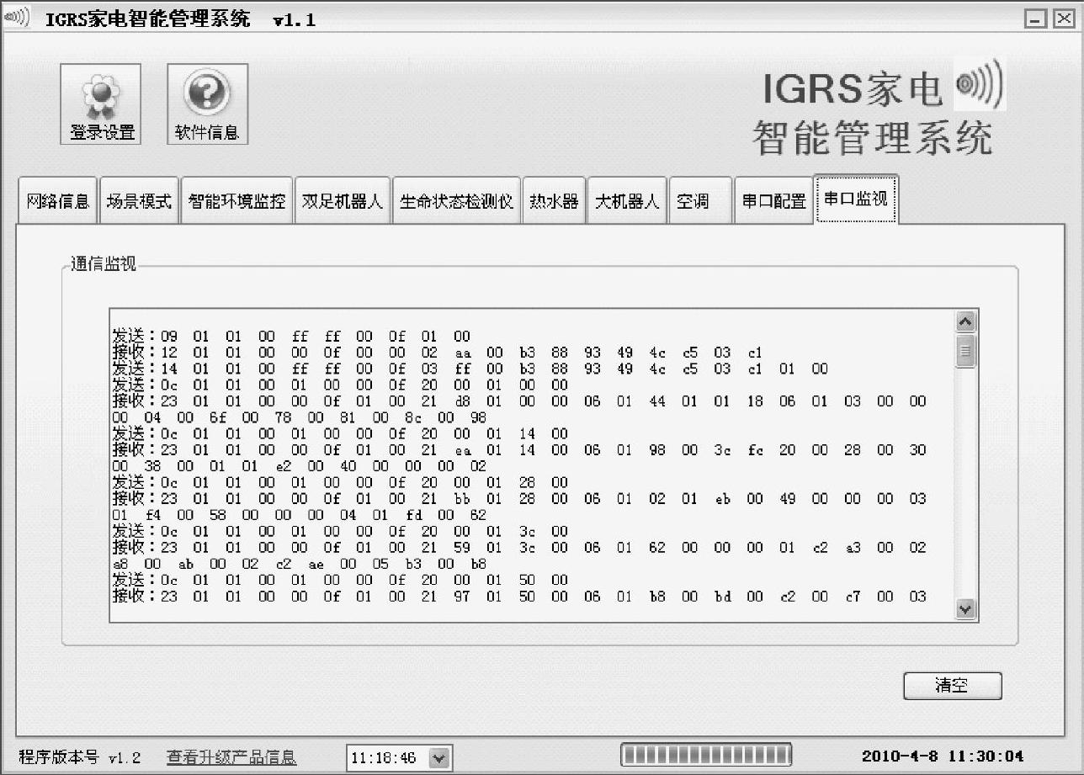
Task: Close the IGRS window
Action: [1064, 19]
